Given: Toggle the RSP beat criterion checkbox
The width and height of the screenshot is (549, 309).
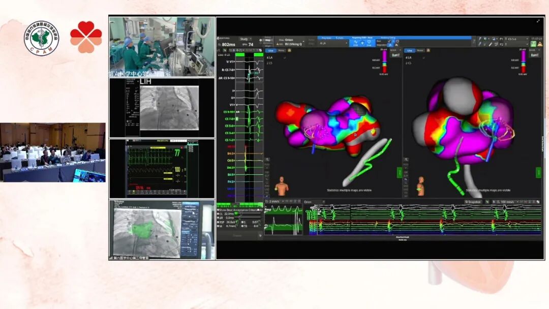Looking at the screenshot, I should pos(219,222).
